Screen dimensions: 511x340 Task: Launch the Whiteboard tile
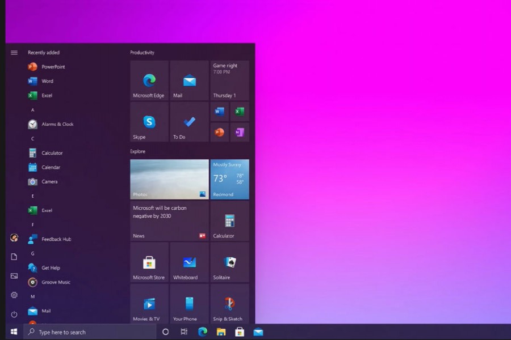[189, 262]
